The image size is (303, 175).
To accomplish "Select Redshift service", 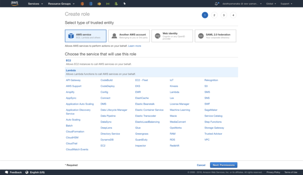I will tap(175, 145).
